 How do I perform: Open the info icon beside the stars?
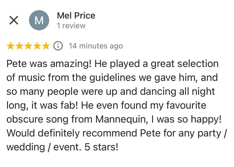pyautogui.click(x=58, y=46)
